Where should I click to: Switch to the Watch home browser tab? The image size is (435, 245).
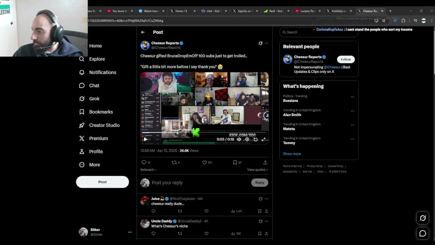coord(152,11)
